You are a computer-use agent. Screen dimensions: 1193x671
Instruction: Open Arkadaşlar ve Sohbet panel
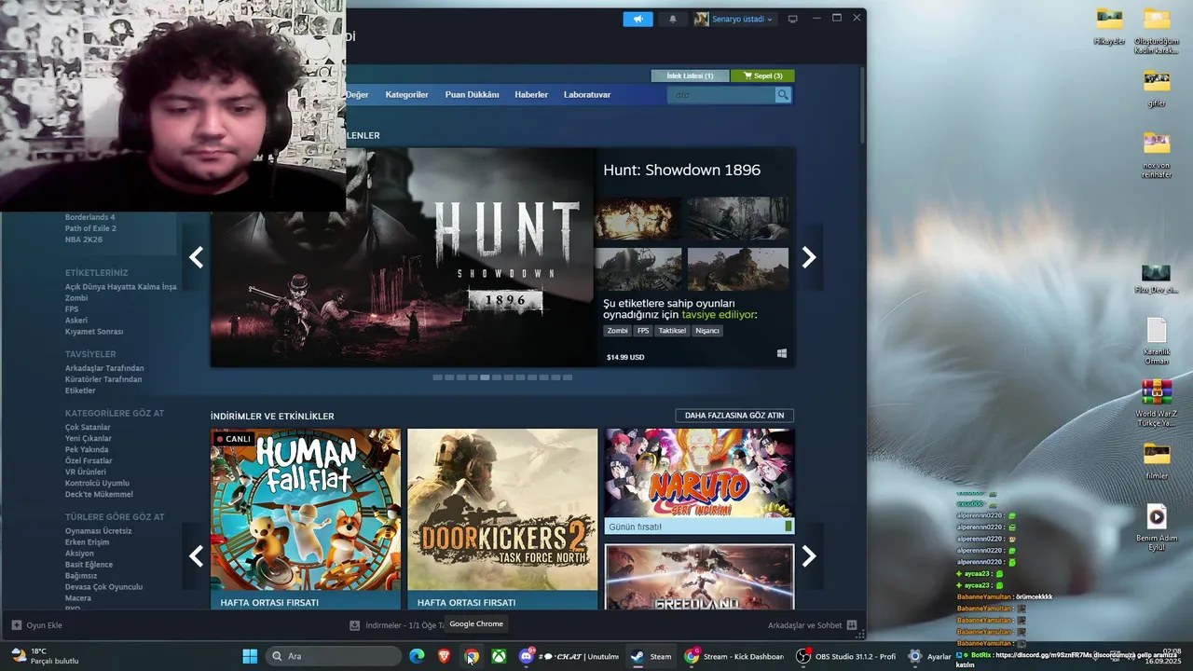point(813,625)
